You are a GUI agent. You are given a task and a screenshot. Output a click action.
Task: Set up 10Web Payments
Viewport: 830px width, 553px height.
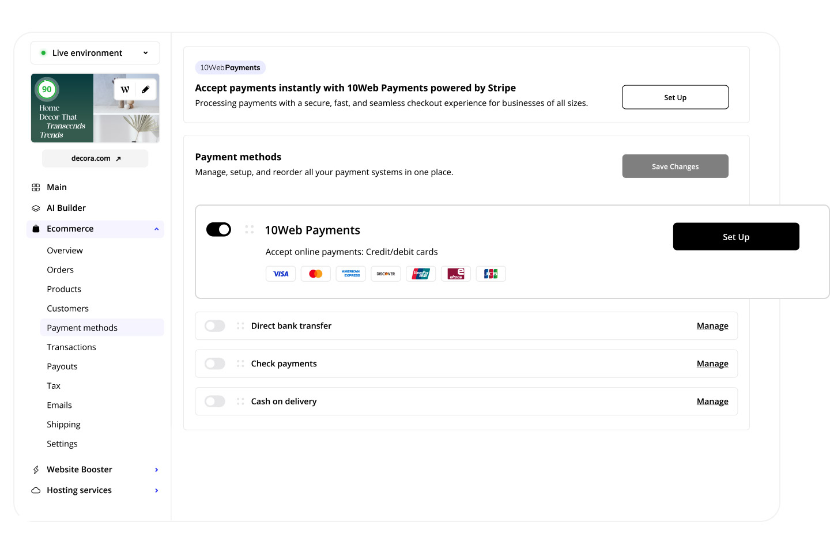point(735,236)
